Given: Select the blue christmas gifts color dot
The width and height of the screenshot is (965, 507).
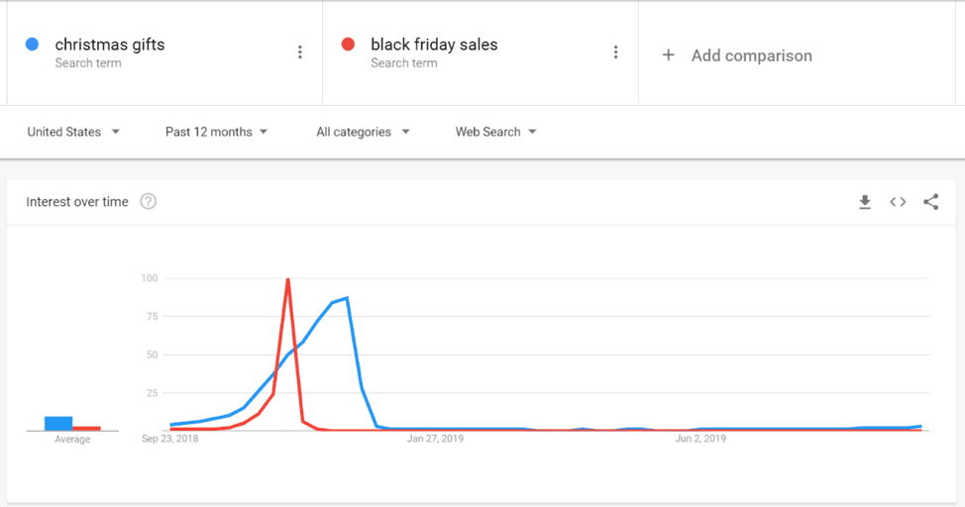Looking at the screenshot, I should (x=32, y=45).
